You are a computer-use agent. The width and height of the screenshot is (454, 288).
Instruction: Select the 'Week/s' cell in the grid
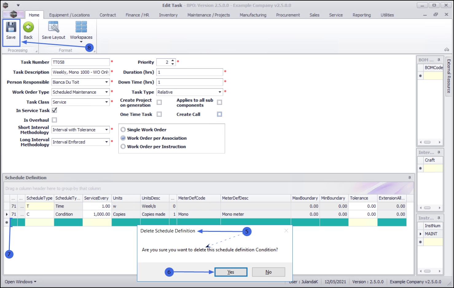[155, 206]
